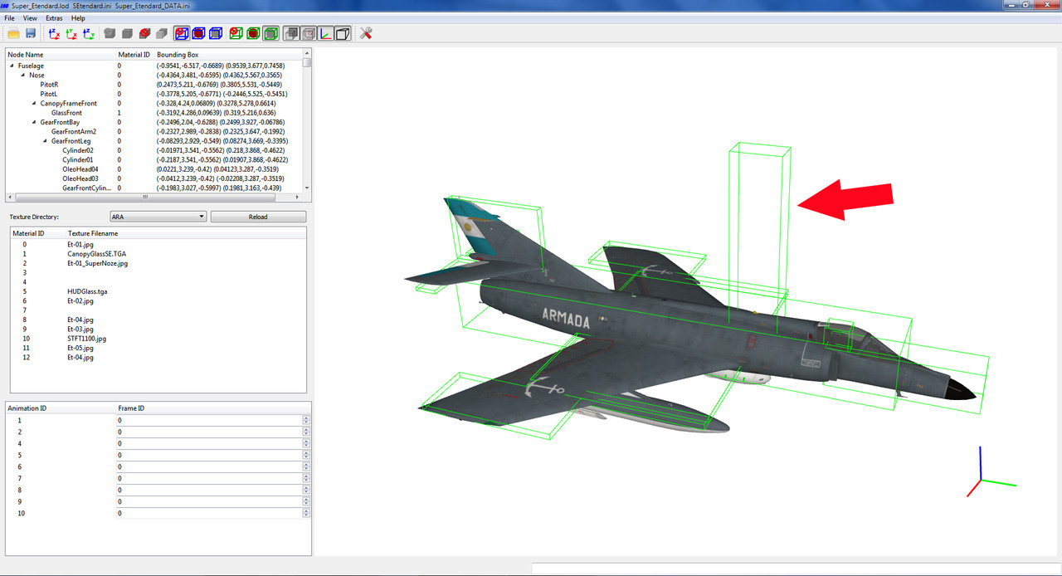
Task: Click green wireframe cube with red fill
Action: pyautogui.click(x=253, y=34)
